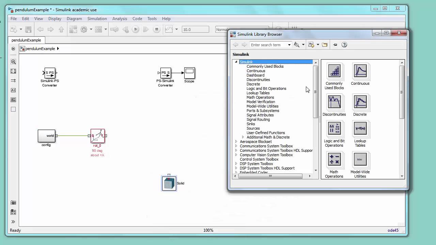This screenshot has height=245, width=436.
Task: Select the Solid block in the model
Action: (169, 183)
